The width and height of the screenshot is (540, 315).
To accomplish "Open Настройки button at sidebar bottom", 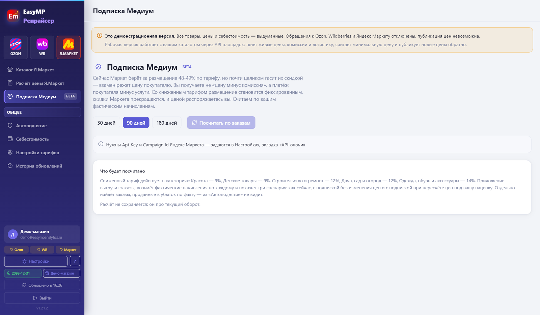I will pyautogui.click(x=36, y=261).
